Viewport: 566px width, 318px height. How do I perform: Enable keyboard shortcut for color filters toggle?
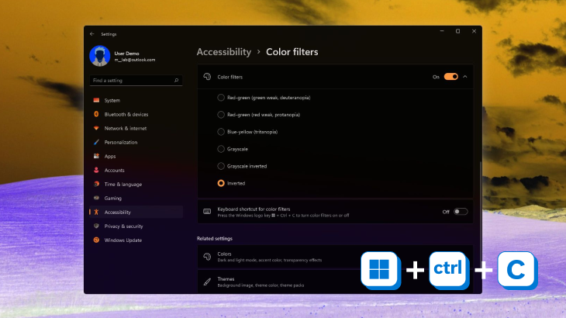click(x=461, y=212)
